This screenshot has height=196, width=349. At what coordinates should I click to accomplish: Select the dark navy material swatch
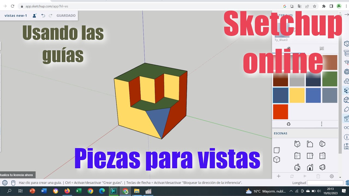click(x=313, y=79)
